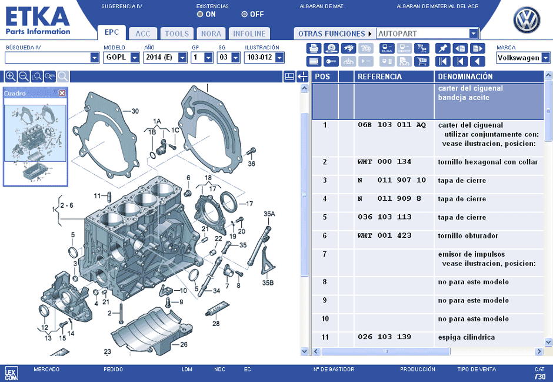
Task: Jump to first with the double-bar arrow icon
Action: pyautogui.click(x=442, y=61)
